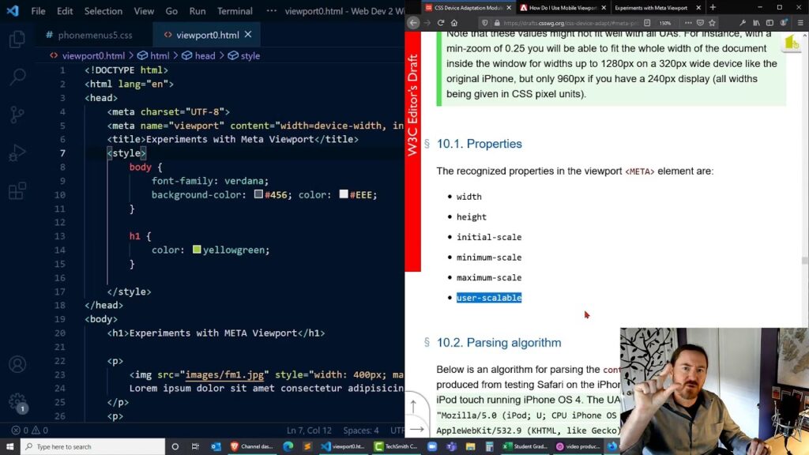Reload the page in Firefox
This screenshot has height=455, width=809.
[x=440, y=23]
